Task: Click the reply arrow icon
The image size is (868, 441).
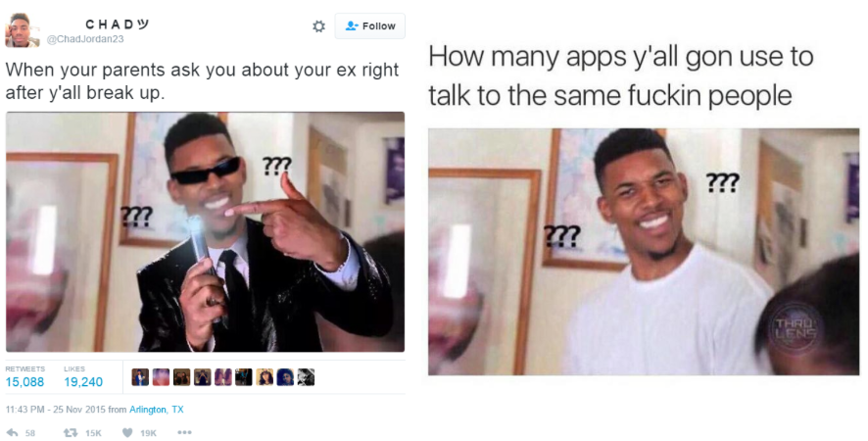Action: click(x=12, y=433)
